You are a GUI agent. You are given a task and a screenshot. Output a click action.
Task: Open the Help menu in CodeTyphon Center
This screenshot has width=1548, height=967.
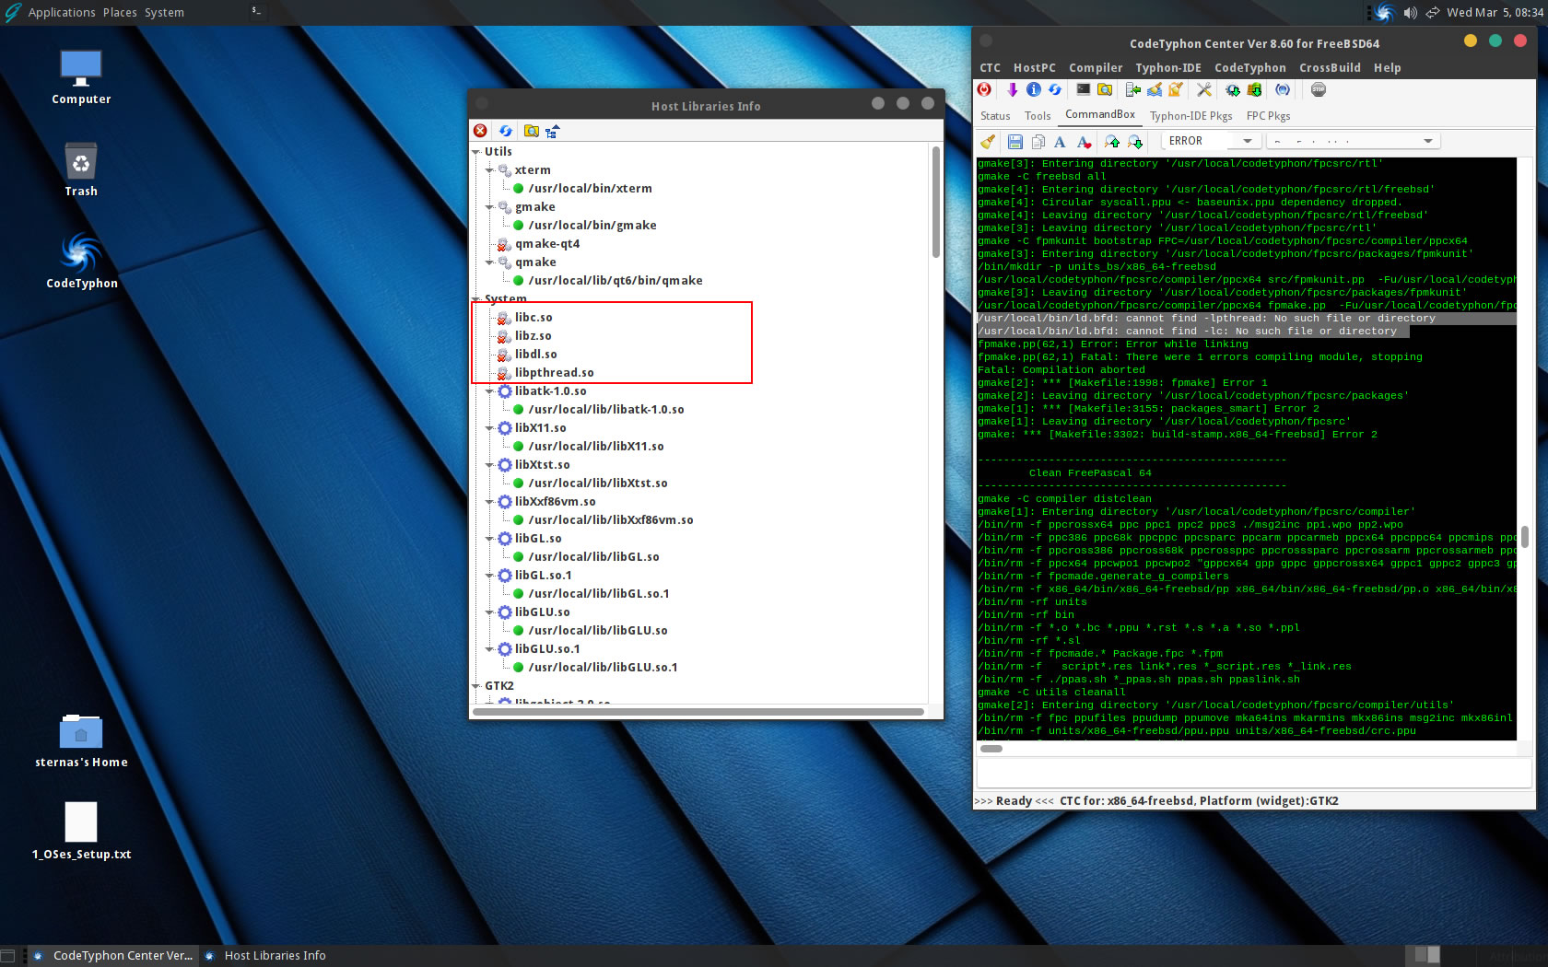click(1387, 68)
